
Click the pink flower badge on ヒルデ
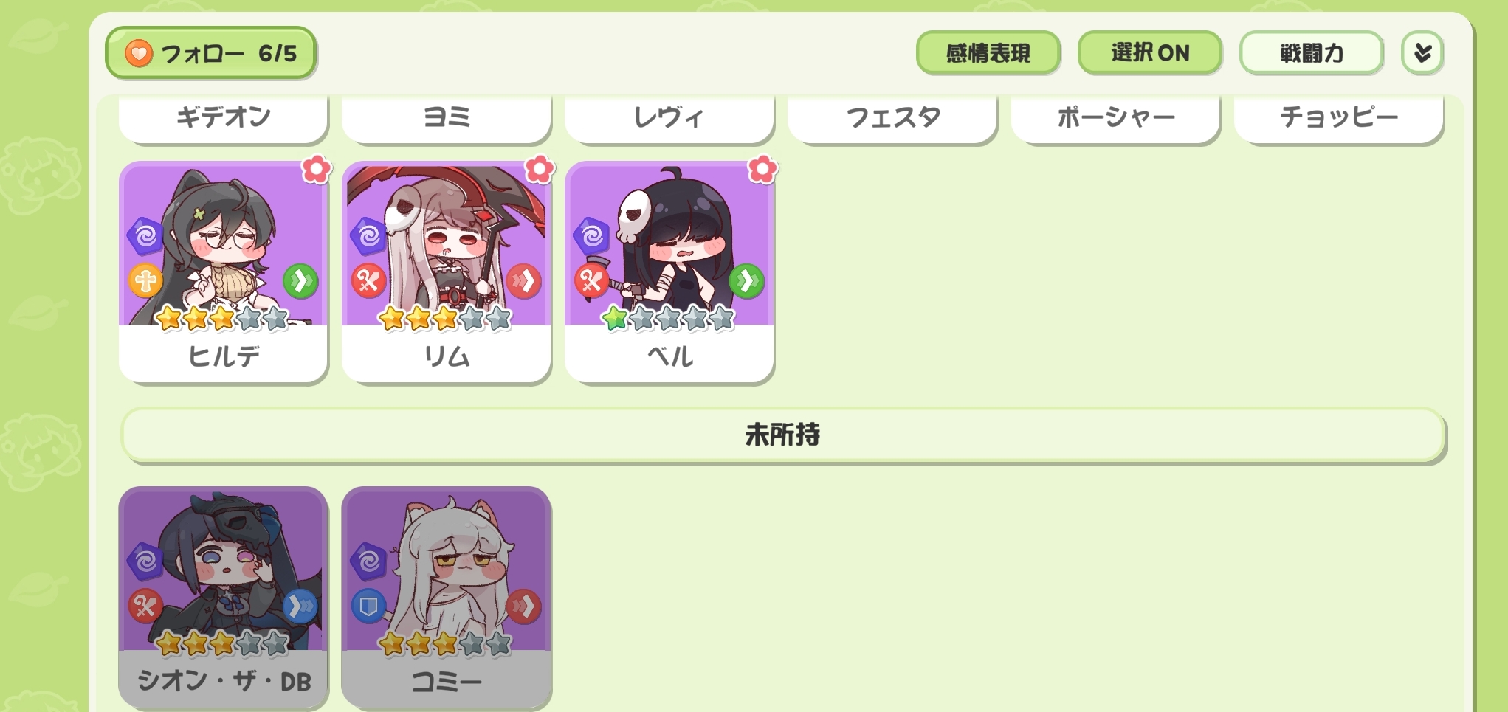click(317, 169)
